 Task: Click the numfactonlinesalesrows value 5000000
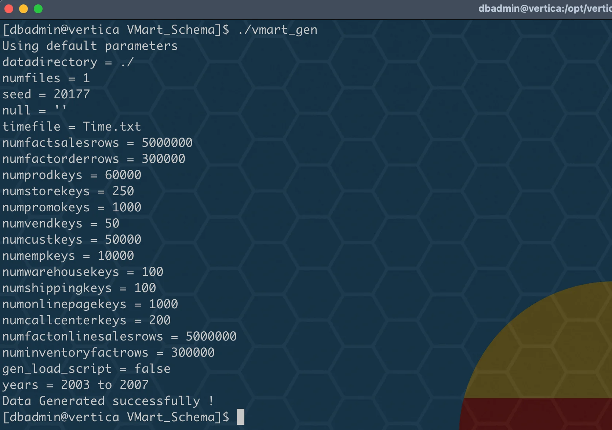(x=211, y=336)
